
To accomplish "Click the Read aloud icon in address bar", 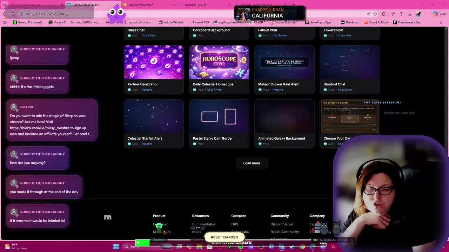I will point(368,14).
